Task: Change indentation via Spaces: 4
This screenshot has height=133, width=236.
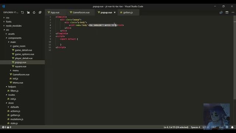Action: [195, 127]
